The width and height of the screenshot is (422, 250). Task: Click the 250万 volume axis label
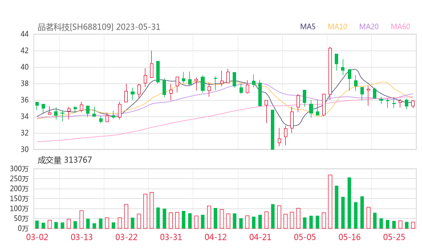tap(19, 178)
